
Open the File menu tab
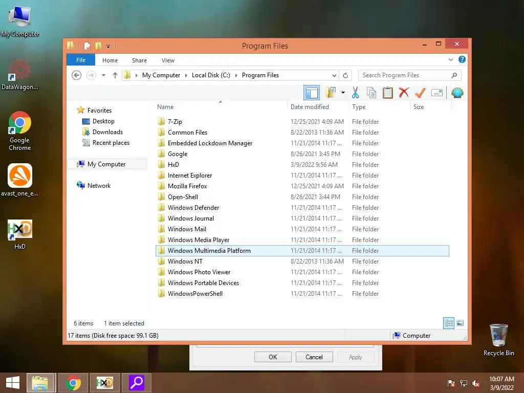click(81, 60)
